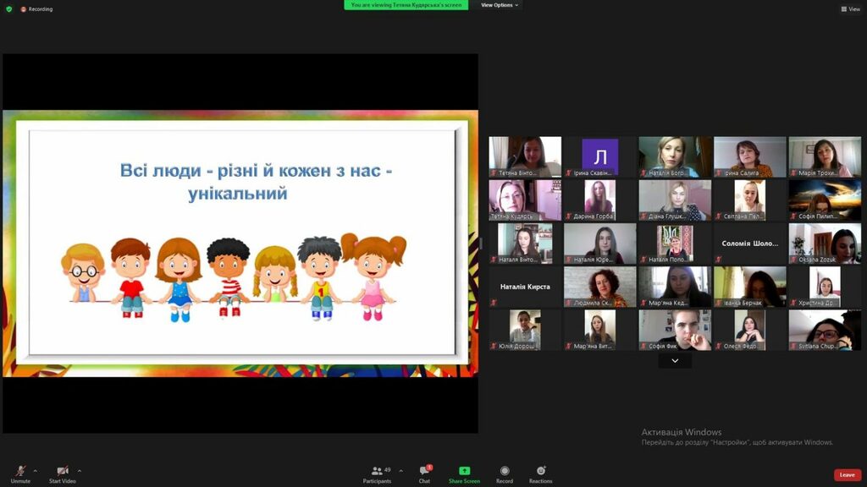Screen dimensions: 867x487
Task: Select the Соломія Шоло... participant tile
Action: click(x=750, y=243)
